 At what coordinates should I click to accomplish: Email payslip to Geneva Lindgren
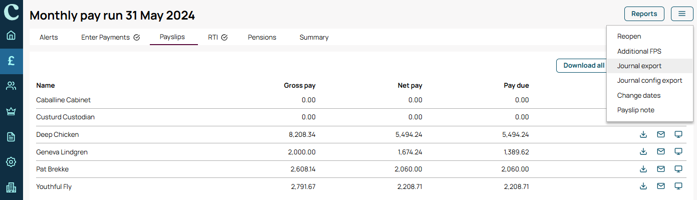point(661,151)
